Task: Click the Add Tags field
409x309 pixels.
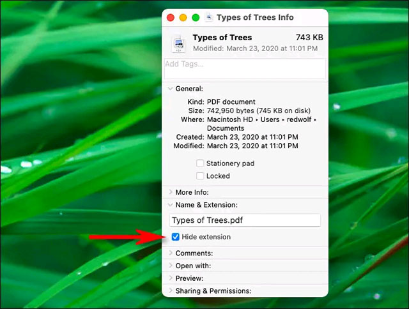Action: point(245,68)
